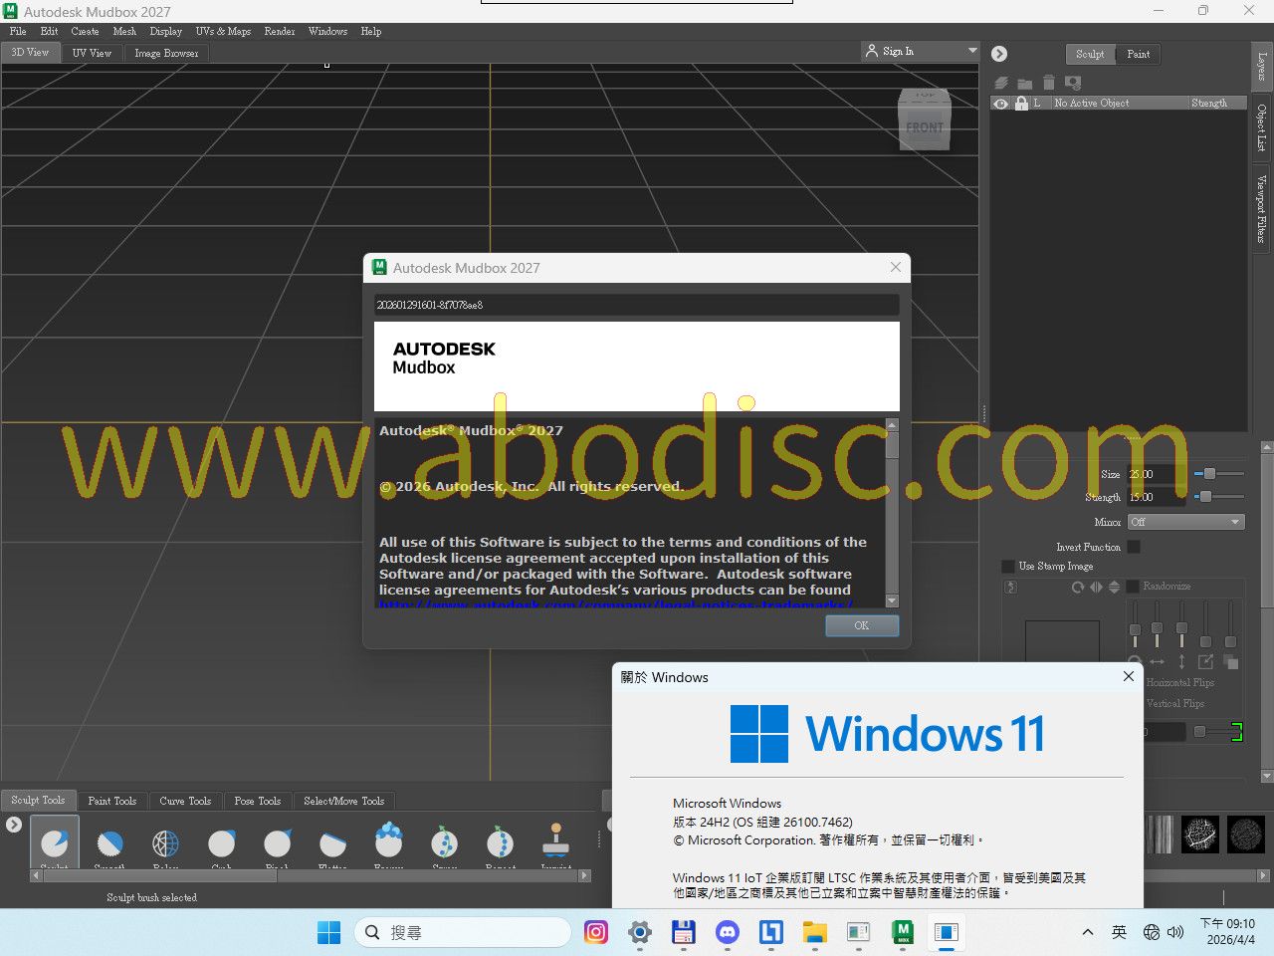Click OK in the About dialog

(861, 625)
